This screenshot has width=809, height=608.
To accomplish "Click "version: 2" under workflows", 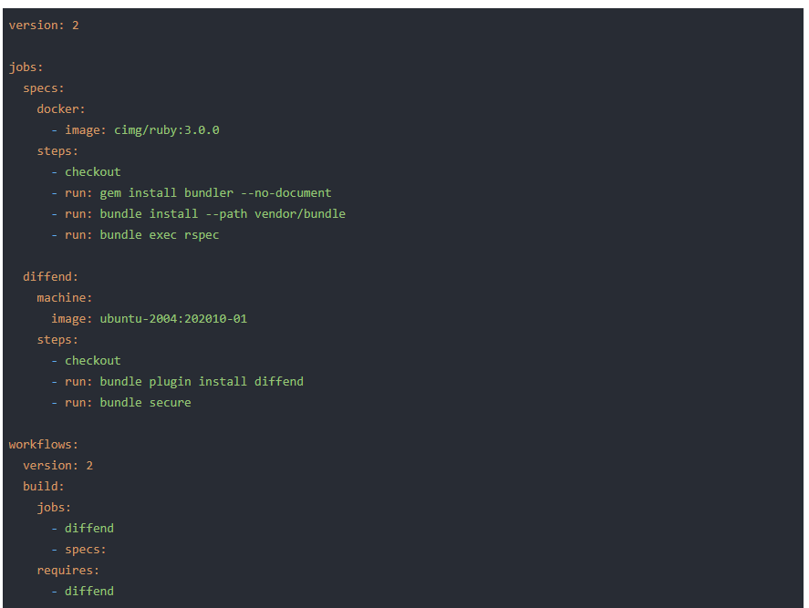I will 57,466.
